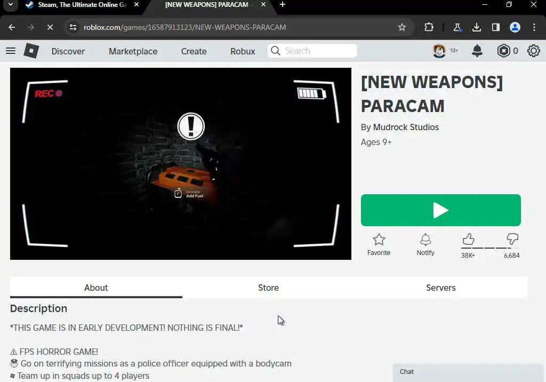This screenshot has height=382, width=546.
Task: Click the Ages 9+ rating text
Action: tap(376, 142)
